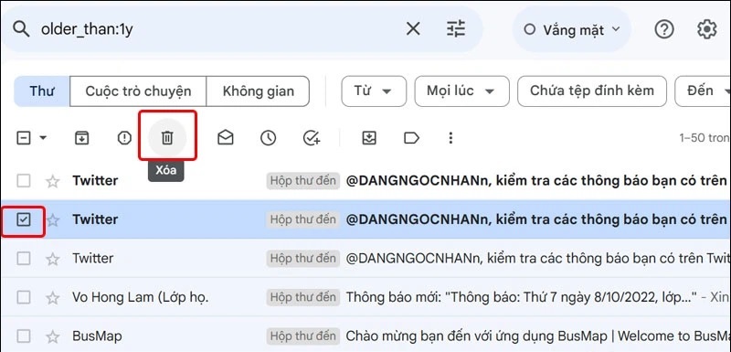Open the Từ filter dropdown
The width and height of the screenshot is (731, 352).
[374, 91]
